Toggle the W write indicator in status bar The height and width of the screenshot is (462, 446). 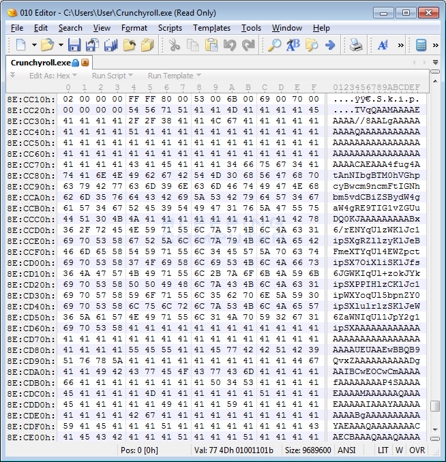400,450
